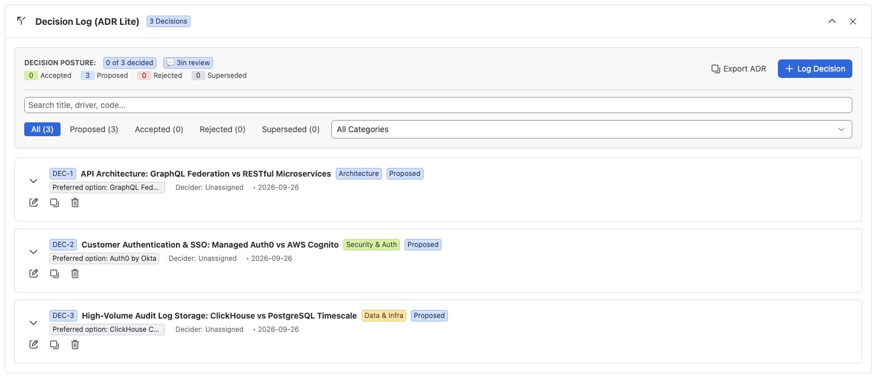Duplicate decision DEC-1 using copy icon

click(x=54, y=203)
